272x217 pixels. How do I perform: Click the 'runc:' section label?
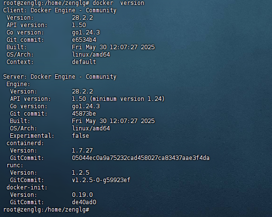coord(15,165)
